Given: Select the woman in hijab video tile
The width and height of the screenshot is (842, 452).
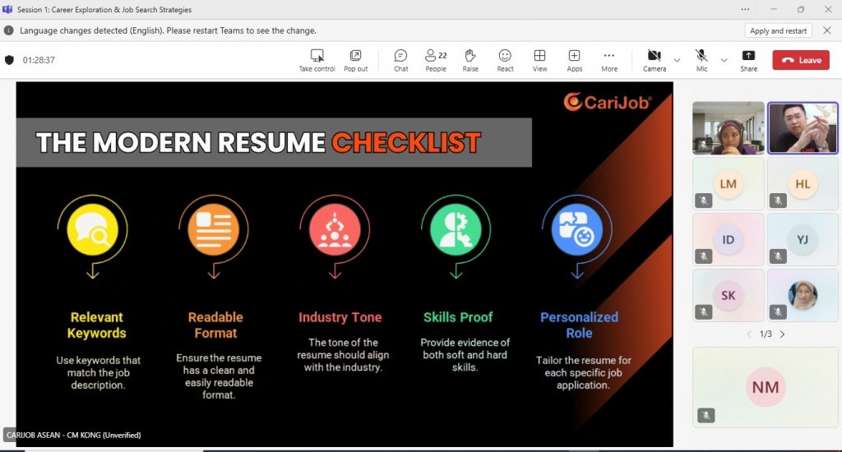Looking at the screenshot, I should [x=729, y=127].
